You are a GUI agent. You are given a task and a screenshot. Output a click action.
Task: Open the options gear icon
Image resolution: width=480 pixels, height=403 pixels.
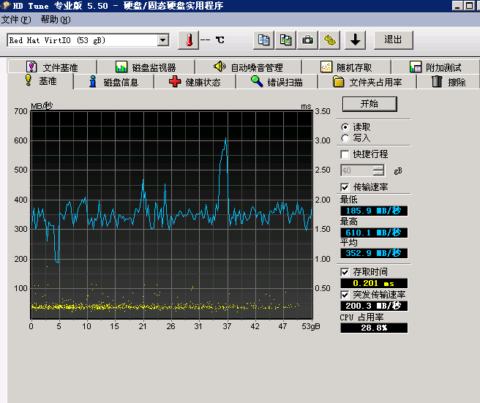(330, 39)
